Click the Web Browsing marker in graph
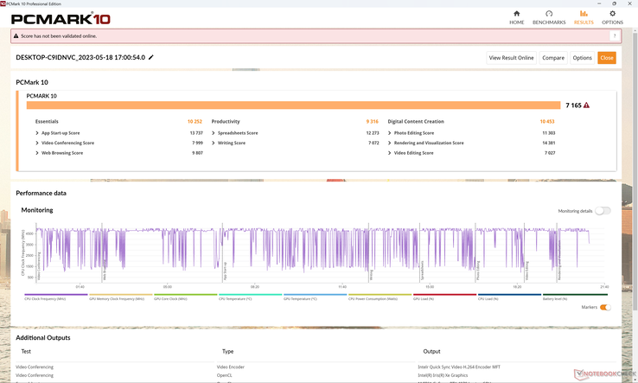The image size is (638, 383). [x=104, y=270]
